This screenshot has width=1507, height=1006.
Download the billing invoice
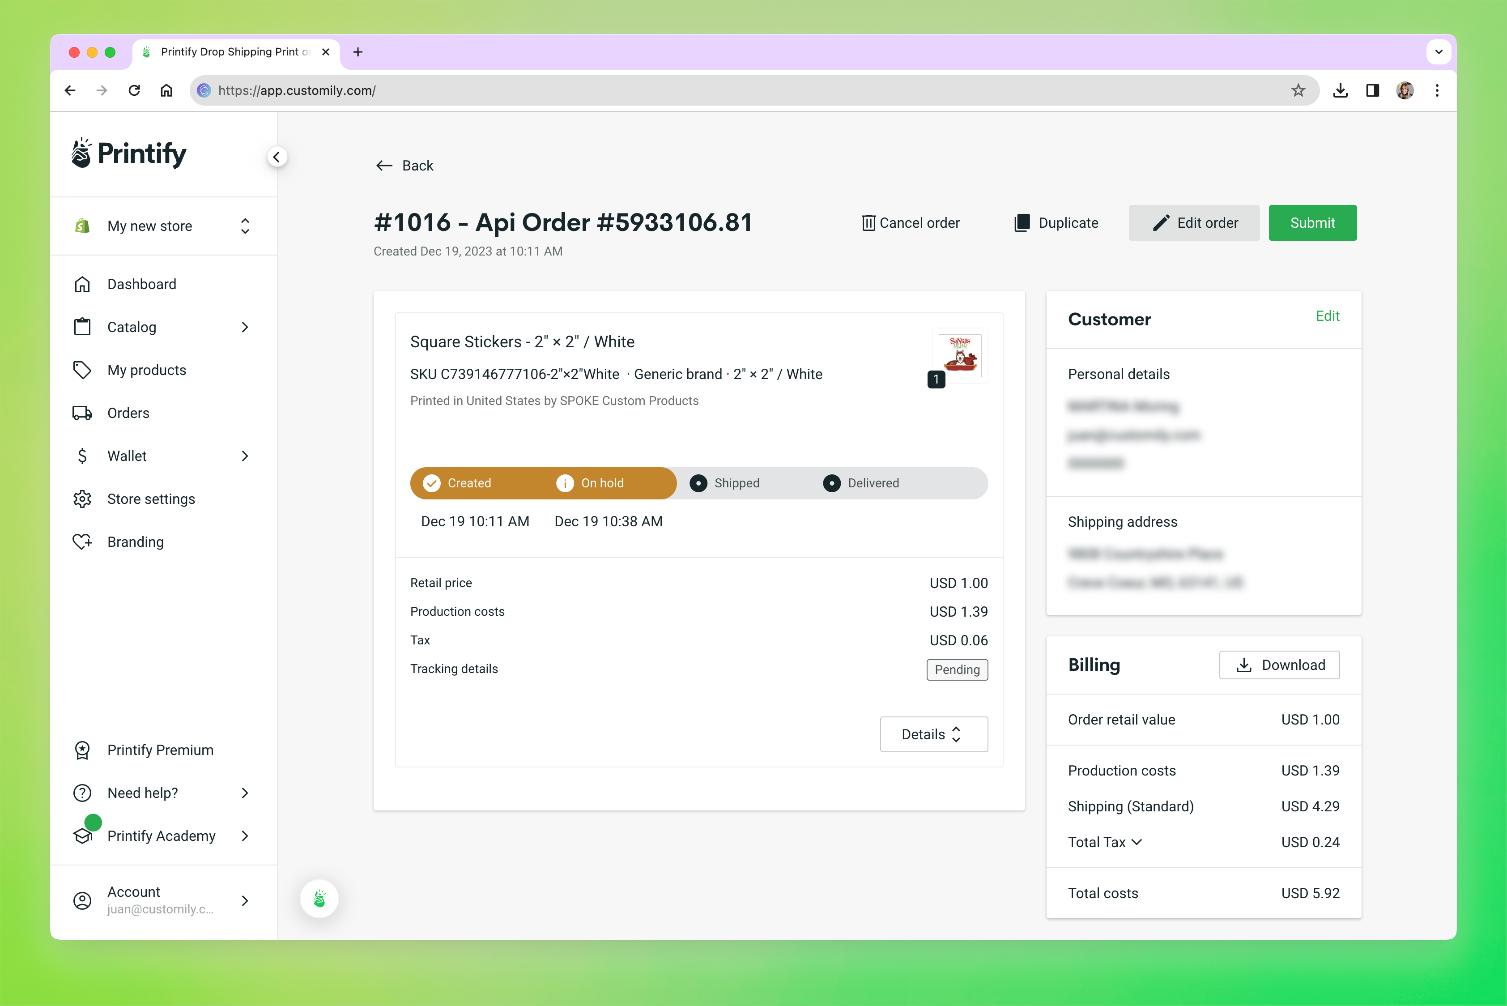point(1279,665)
